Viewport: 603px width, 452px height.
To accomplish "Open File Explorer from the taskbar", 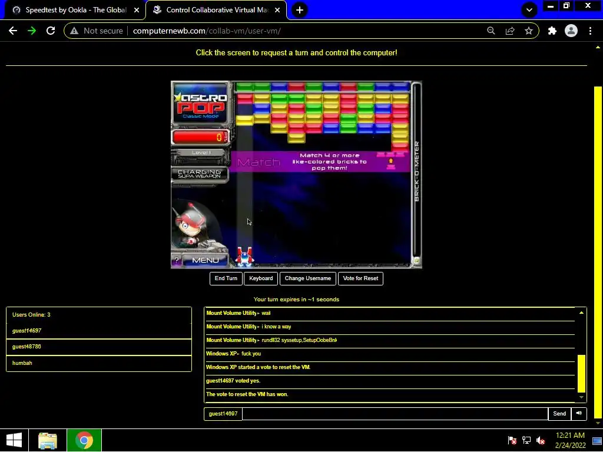I will click(x=48, y=440).
